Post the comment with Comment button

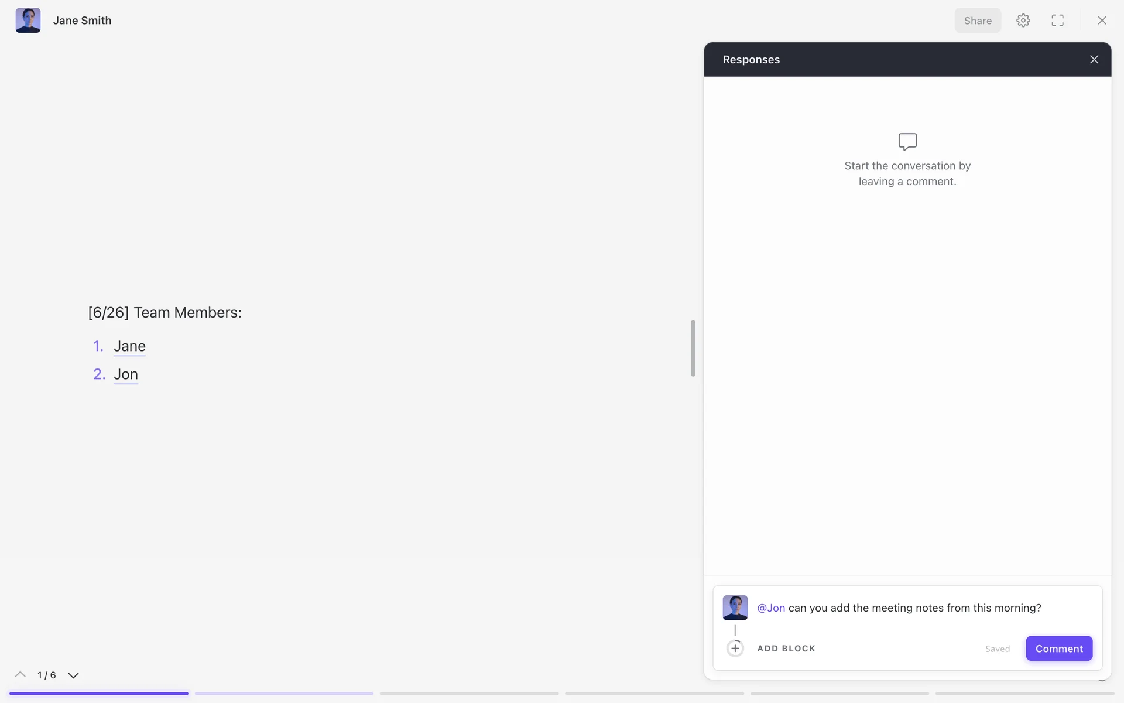point(1058,649)
